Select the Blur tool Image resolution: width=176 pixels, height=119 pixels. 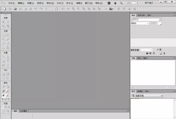click(x=4, y=48)
